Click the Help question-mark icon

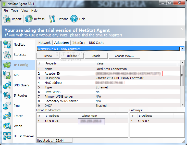pos(74,19)
